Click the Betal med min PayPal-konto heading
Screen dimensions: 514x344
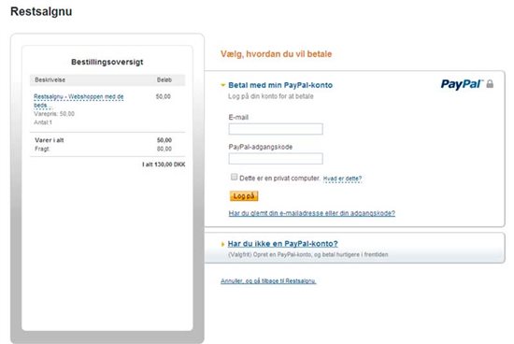[280, 85]
